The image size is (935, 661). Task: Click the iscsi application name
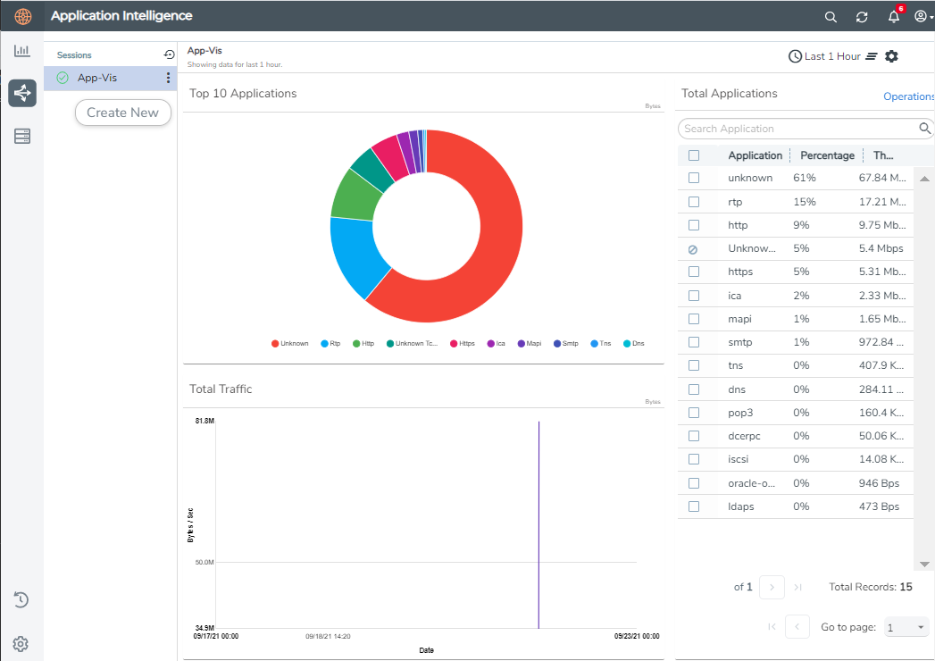739,459
